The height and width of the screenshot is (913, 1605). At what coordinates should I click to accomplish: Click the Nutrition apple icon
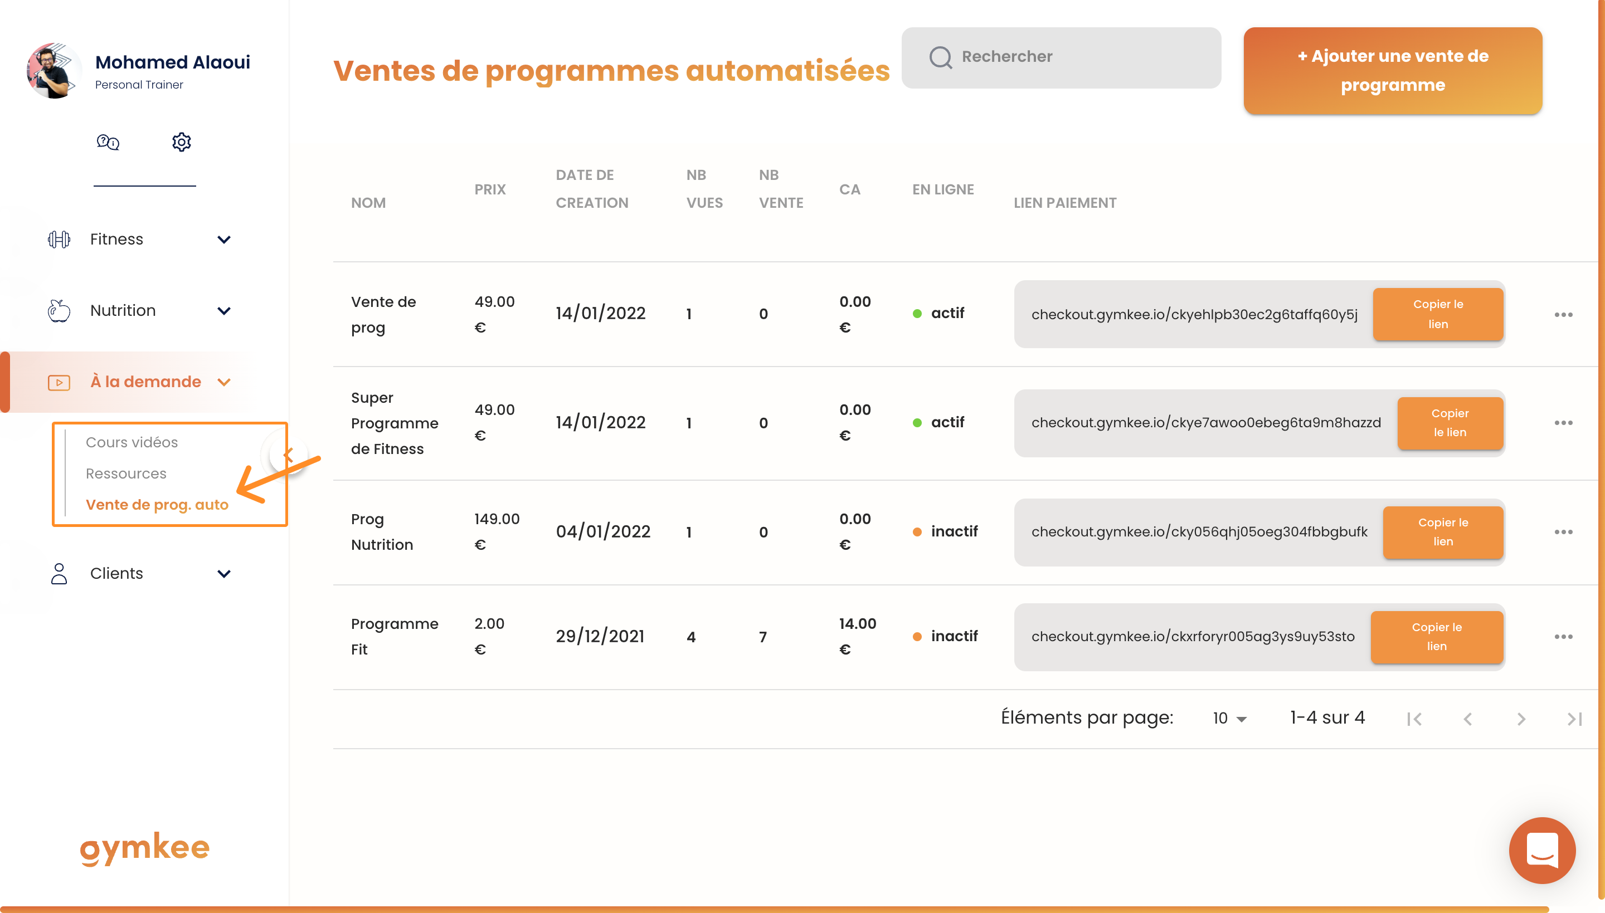[x=59, y=310]
